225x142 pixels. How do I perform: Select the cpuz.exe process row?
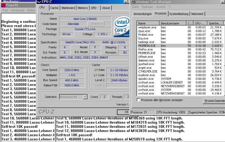180,31
